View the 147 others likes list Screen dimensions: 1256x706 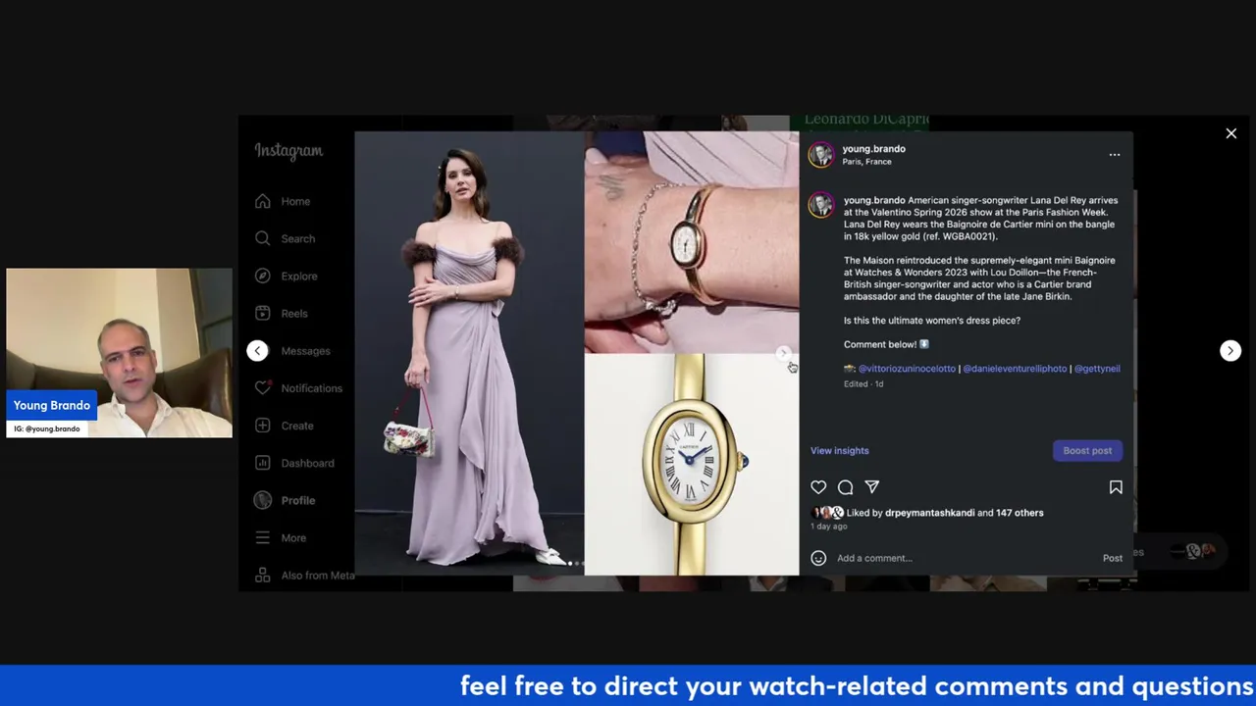(x=1020, y=513)
